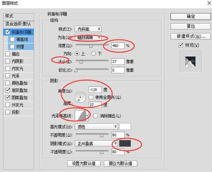
Task: Click the angle dial circle
Action: [x=81, y=96]
